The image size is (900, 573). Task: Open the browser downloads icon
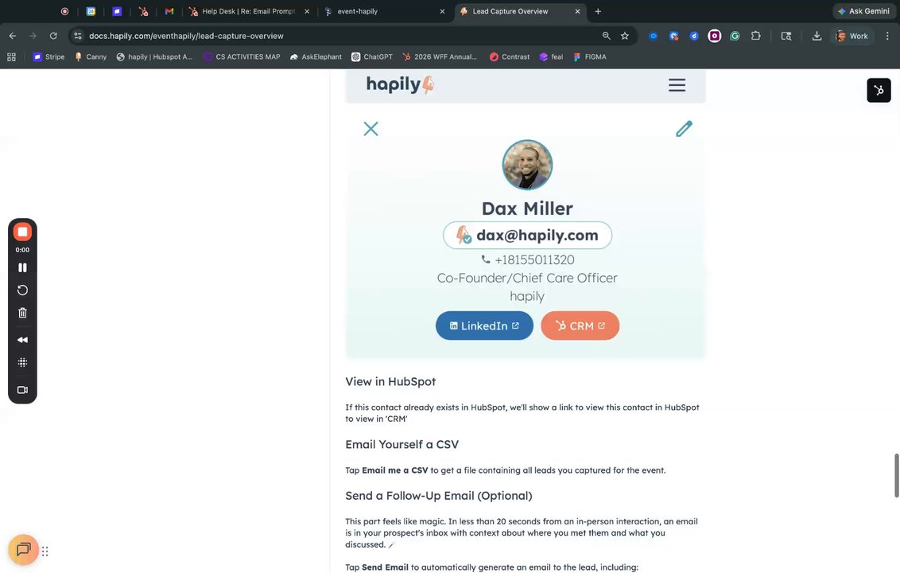coord(817,36)
